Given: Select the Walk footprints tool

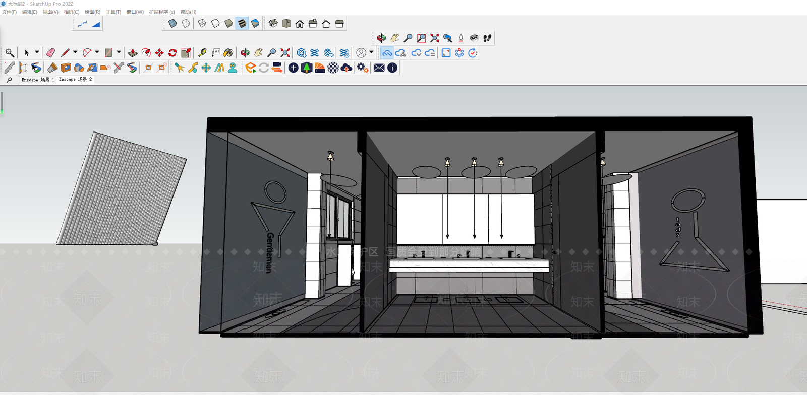Looking at the screenshot, I should pyautogui.click(x=487, y=38).
